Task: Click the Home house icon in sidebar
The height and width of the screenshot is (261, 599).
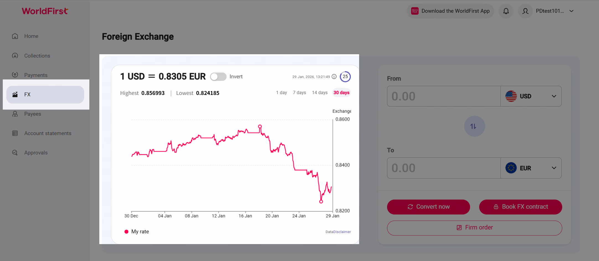Action: click(x=15, y=36)
